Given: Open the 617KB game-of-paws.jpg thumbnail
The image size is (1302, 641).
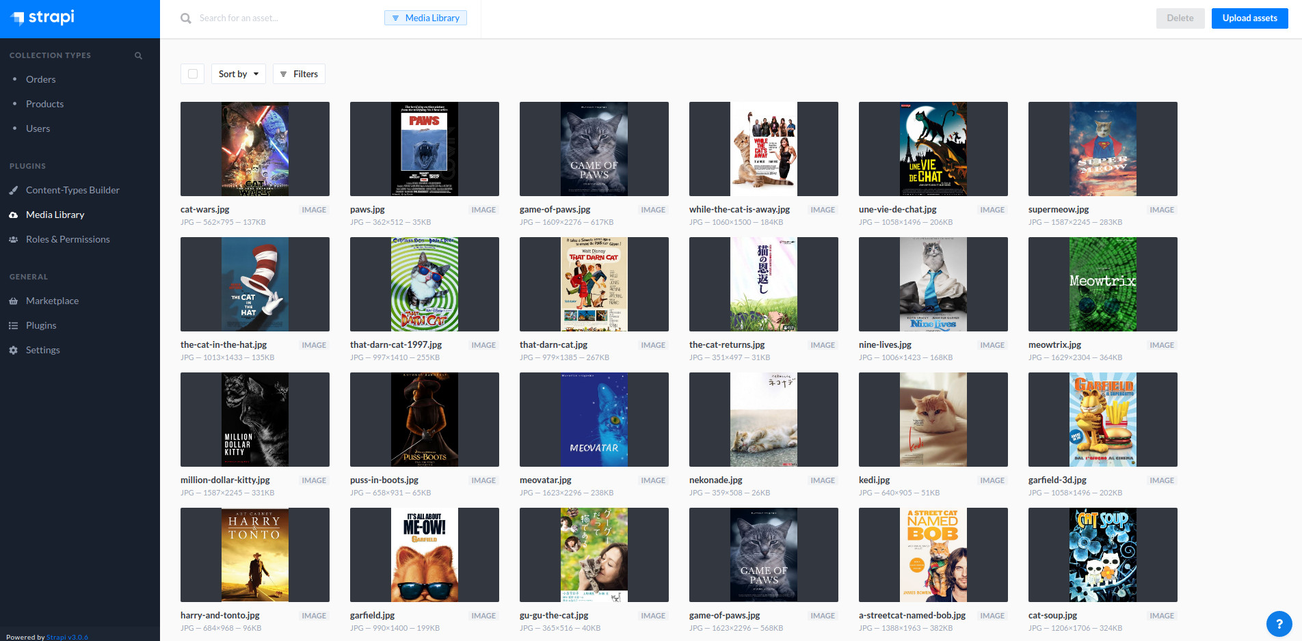Looking at the screenshot, I should [594, 149].
